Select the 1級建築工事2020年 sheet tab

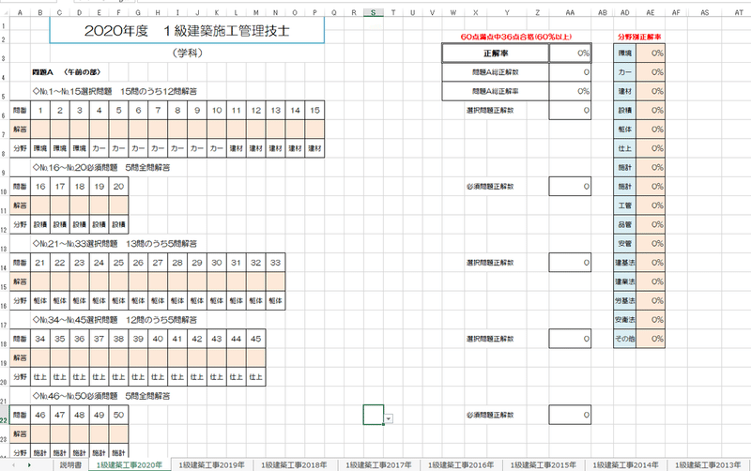130,465
